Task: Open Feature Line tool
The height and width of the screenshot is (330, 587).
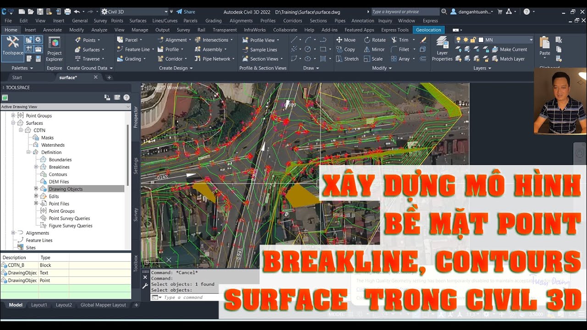Action: click(133, 49)
